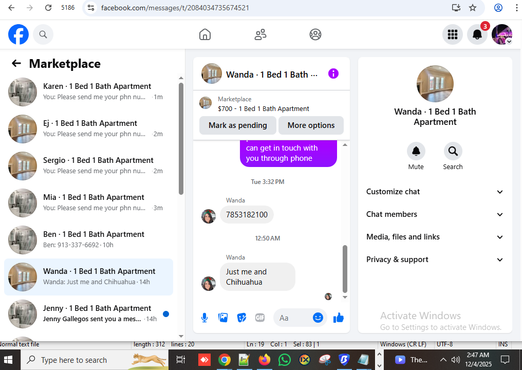Click the More options button
This screenshot has height=370, width=522.
(x=311, y=125)
